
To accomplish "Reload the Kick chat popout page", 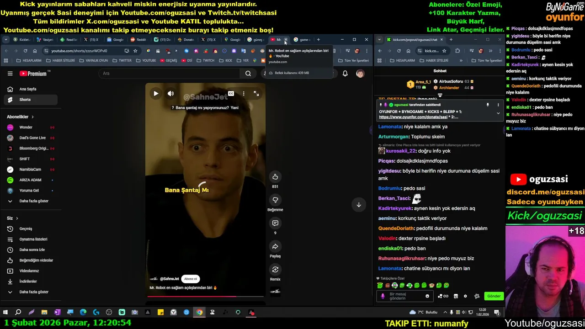I will [x=399, y=51].
